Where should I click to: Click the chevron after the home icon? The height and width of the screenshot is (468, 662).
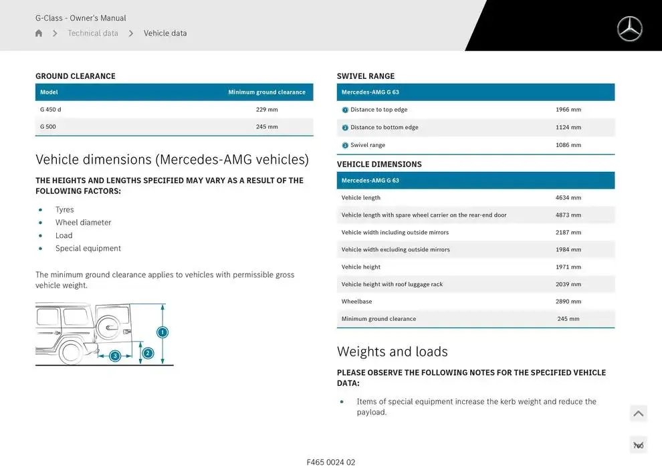[55, 33]
